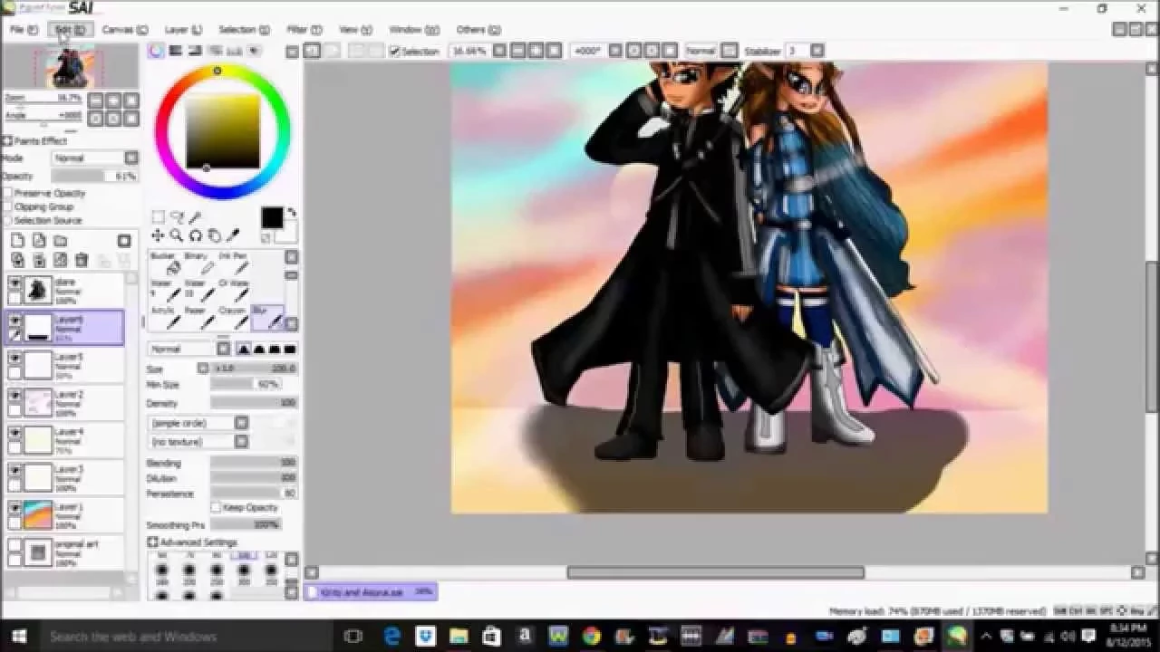Open Microsoft Word from the taskbar
The image size is (1160, 652).
coord(558,637)
